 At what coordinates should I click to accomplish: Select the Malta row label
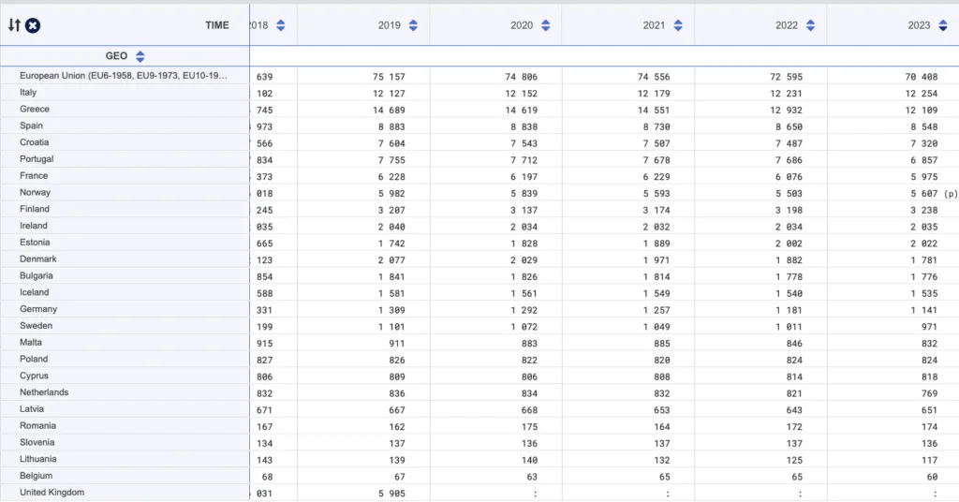(31, 343)
